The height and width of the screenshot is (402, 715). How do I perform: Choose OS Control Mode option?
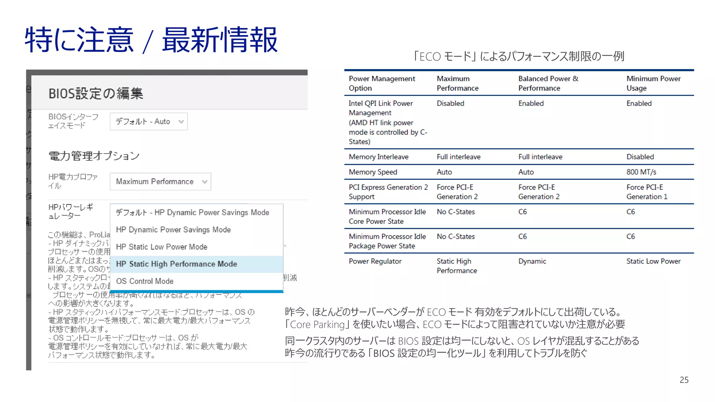coord(145,281)
